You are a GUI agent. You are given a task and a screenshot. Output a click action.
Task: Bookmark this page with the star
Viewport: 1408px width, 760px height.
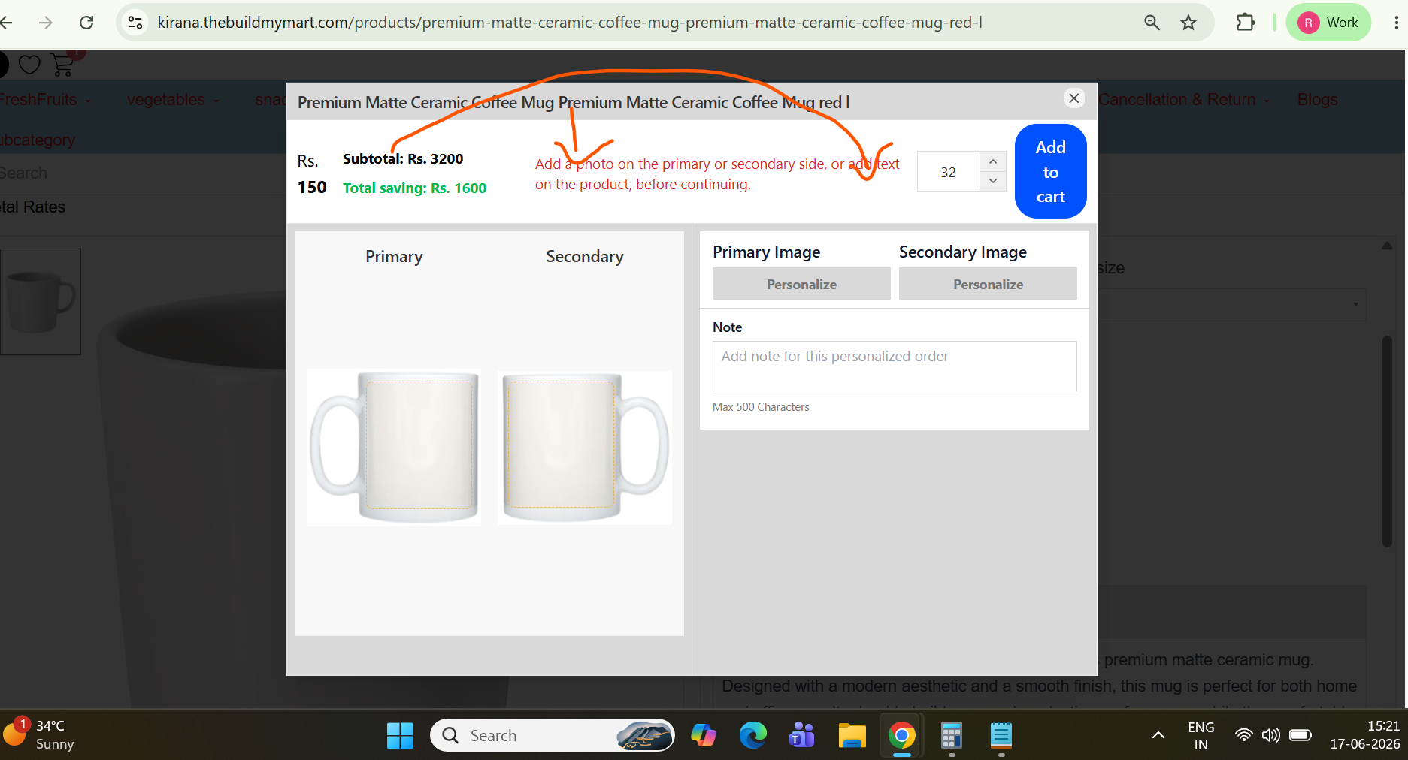1188,23
